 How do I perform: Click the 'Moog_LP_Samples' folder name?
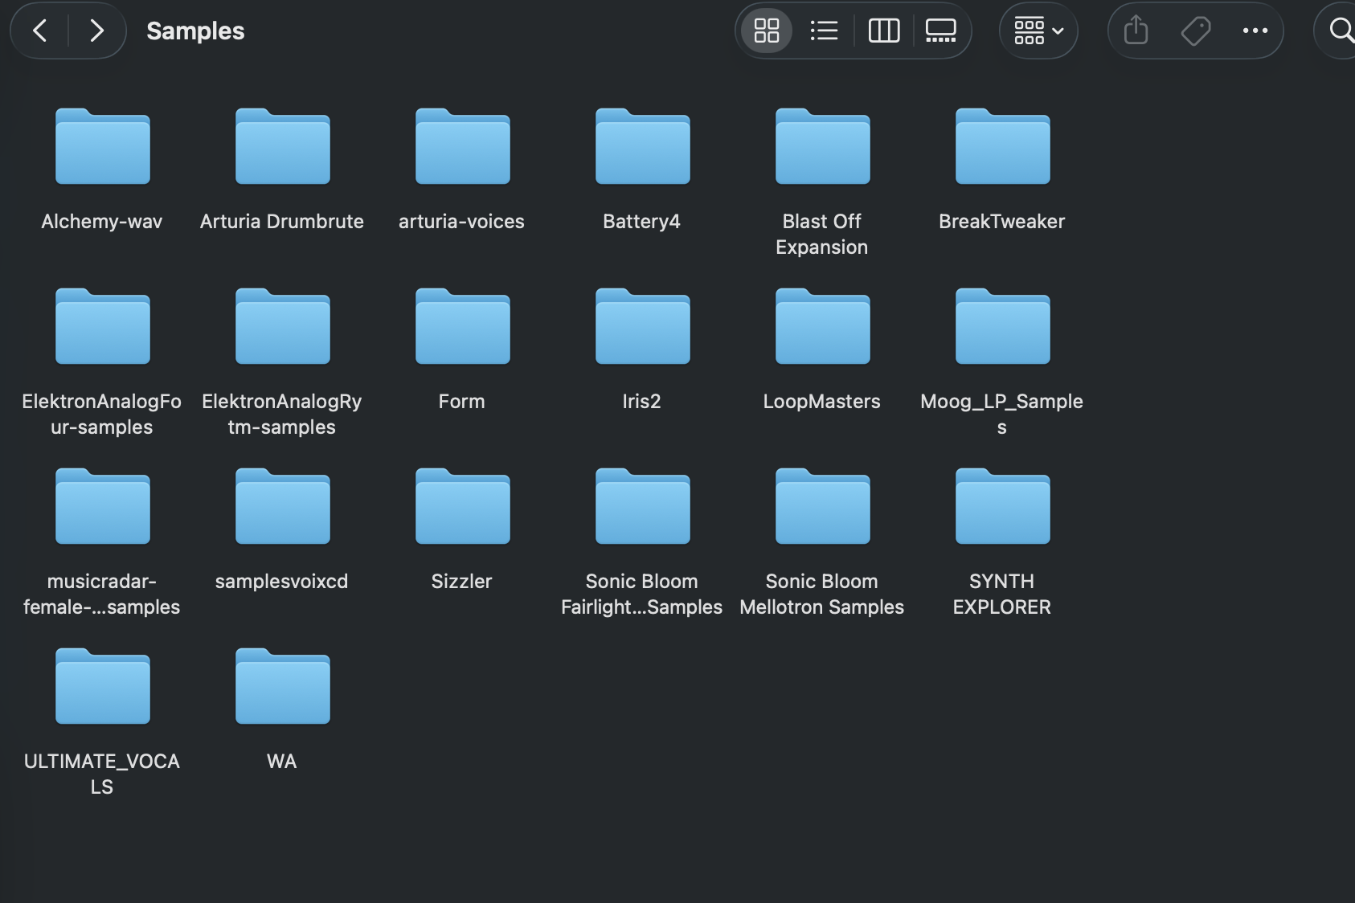(x=1002, y=415)
